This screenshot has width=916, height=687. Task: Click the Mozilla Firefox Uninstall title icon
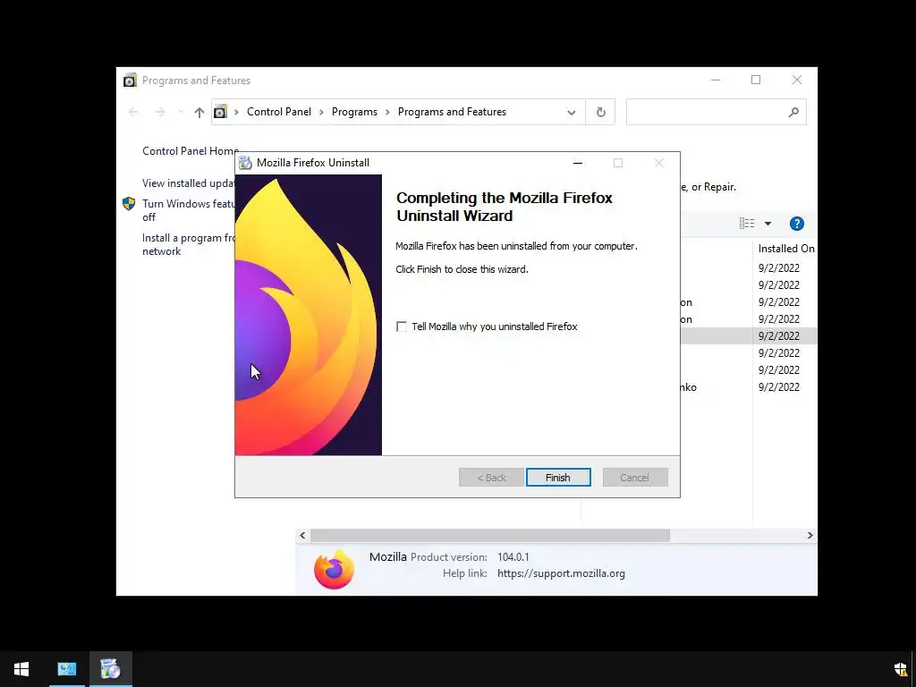[x=245, y=163]
